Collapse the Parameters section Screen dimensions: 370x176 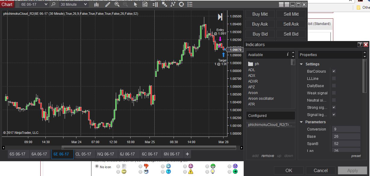coord(301,122)
